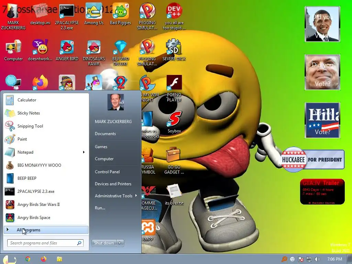Launch 2PACALYPSE 2.3.exe desktop shortcut
The height and width of the screenshot is (264, 352).
pos(67,16)
